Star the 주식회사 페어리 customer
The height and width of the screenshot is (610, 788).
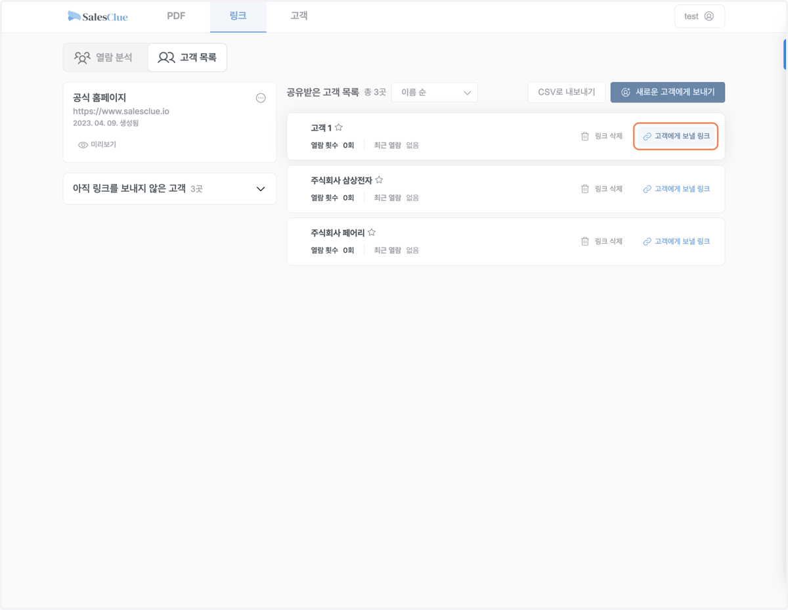tap(372, 232)
